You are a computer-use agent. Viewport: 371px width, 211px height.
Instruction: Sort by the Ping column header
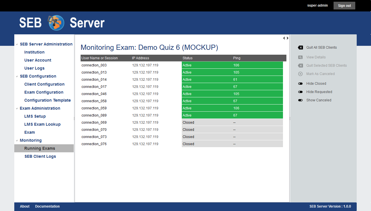[x=237, y=58]
